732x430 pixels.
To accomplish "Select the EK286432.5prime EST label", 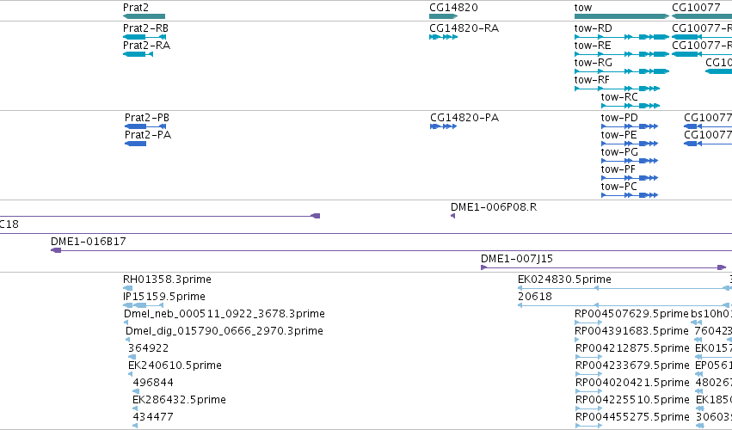I will point(179,400).
